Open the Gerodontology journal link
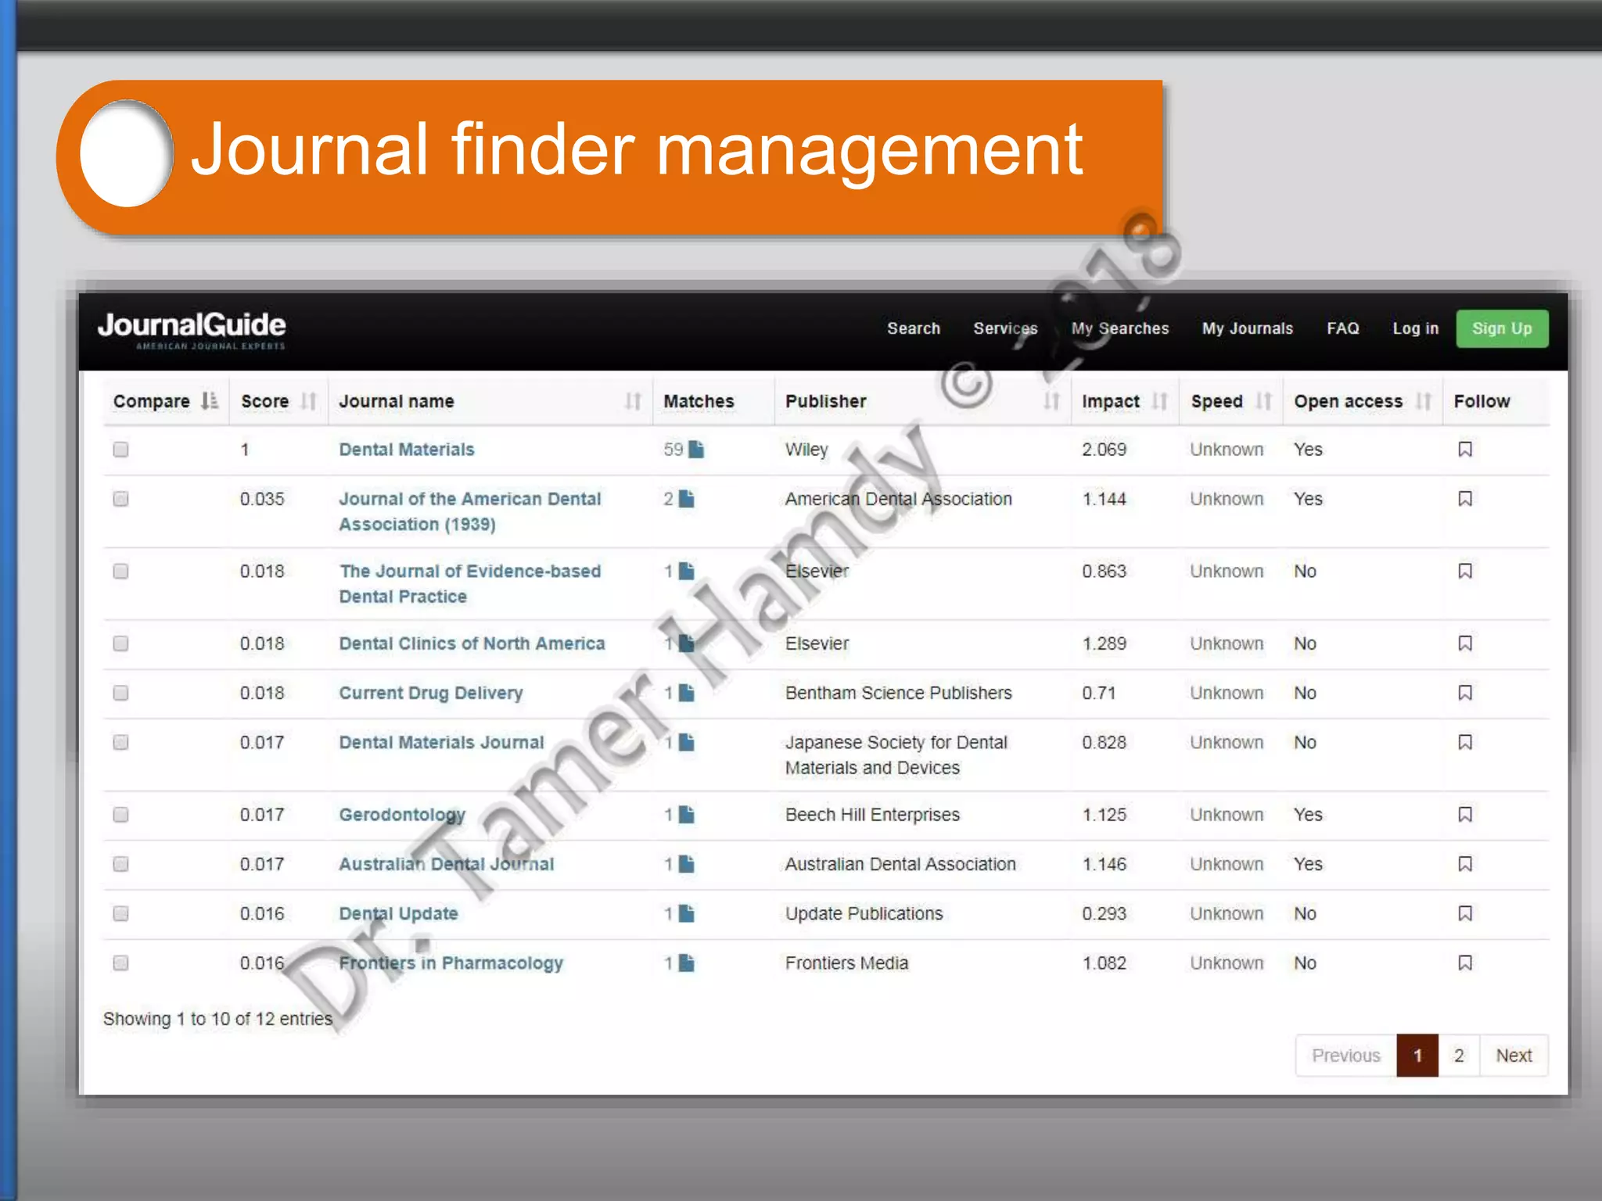 [402, 816]
